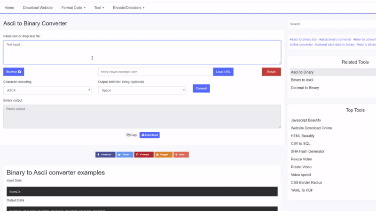Focus the ASCII text input area

pos(142,52)
